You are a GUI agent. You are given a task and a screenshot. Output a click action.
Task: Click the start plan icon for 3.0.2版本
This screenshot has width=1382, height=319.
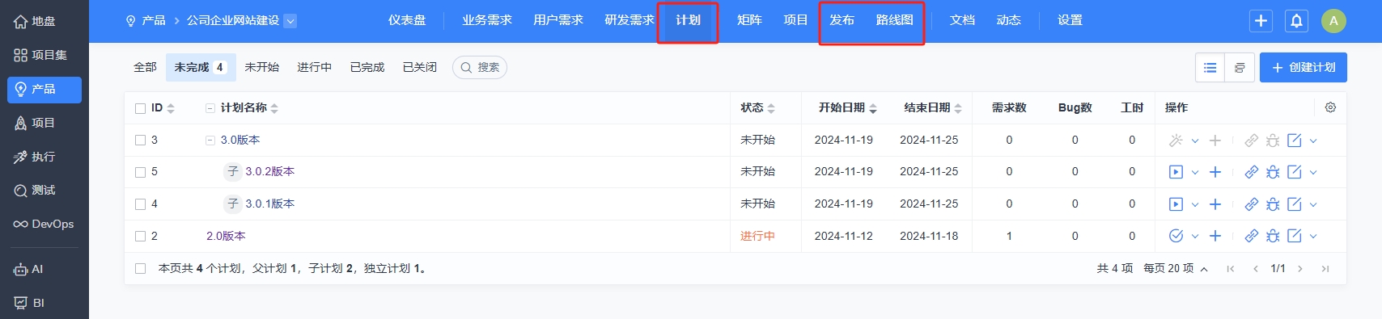point(1176,172)
